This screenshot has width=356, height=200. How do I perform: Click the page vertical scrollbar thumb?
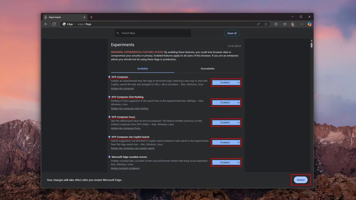point(311,45)
